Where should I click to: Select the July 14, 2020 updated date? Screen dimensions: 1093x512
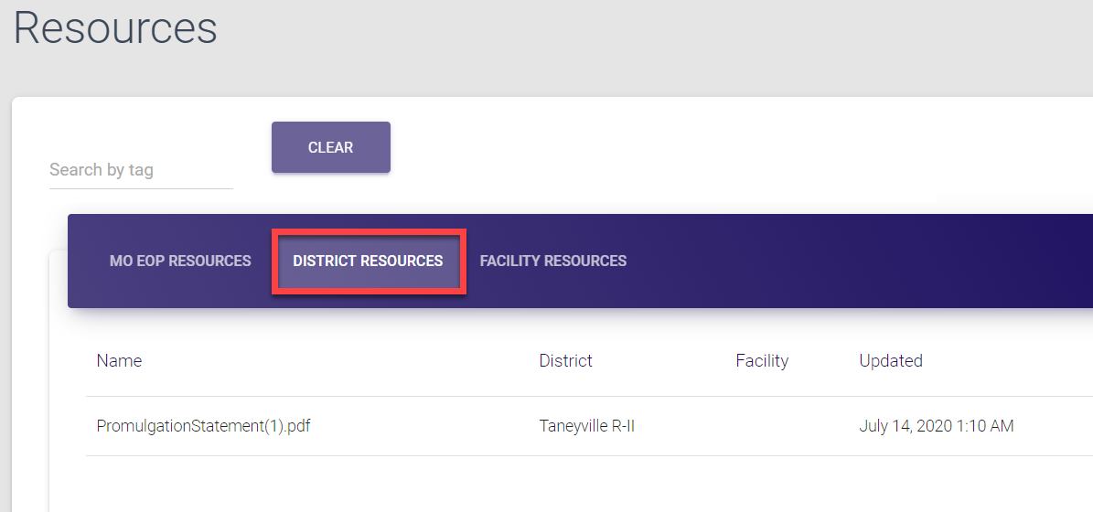(x=936, y=426)
